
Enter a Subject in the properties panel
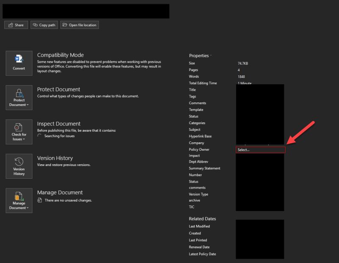[259, 130]
